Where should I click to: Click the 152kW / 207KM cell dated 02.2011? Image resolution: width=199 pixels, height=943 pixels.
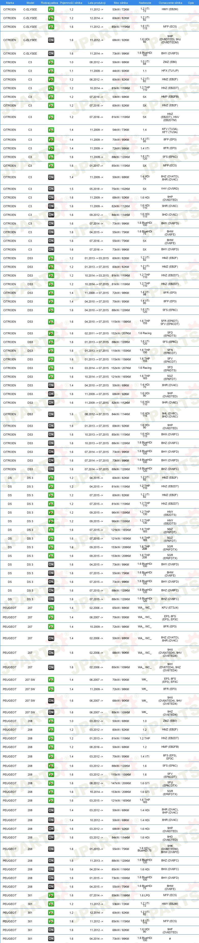coord(121,334)
